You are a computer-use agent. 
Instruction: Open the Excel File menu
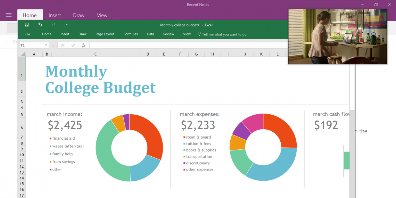pos(27,34)
